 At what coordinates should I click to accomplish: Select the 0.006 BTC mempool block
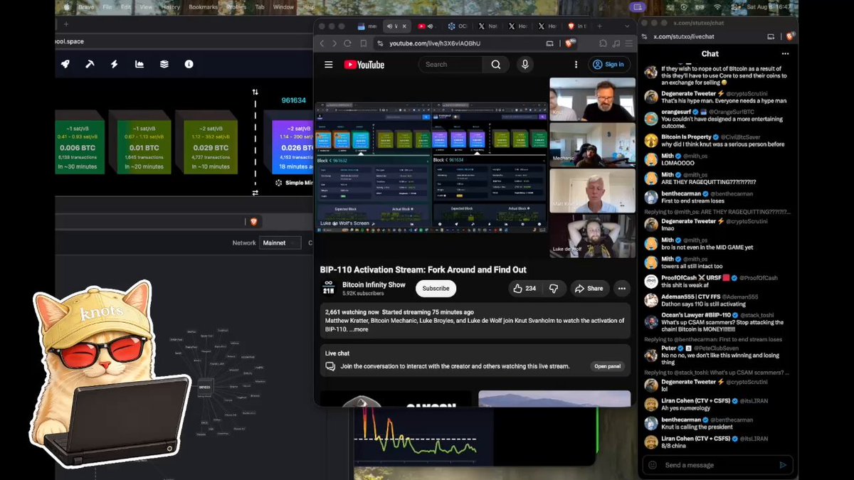click(x=80, y=147)
